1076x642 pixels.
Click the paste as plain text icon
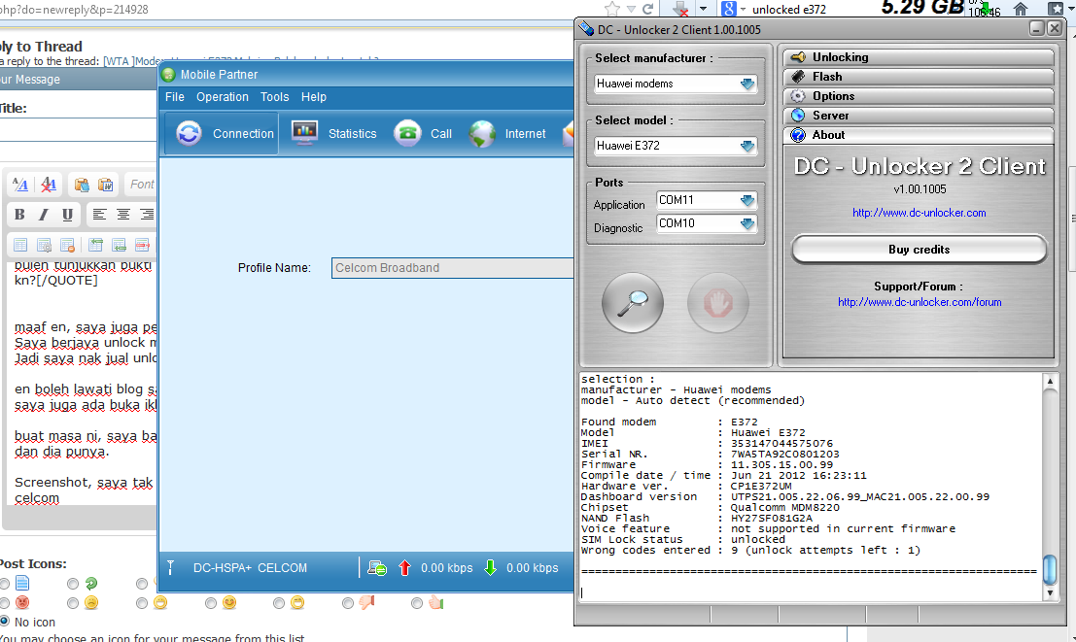(x=82, y=185)
